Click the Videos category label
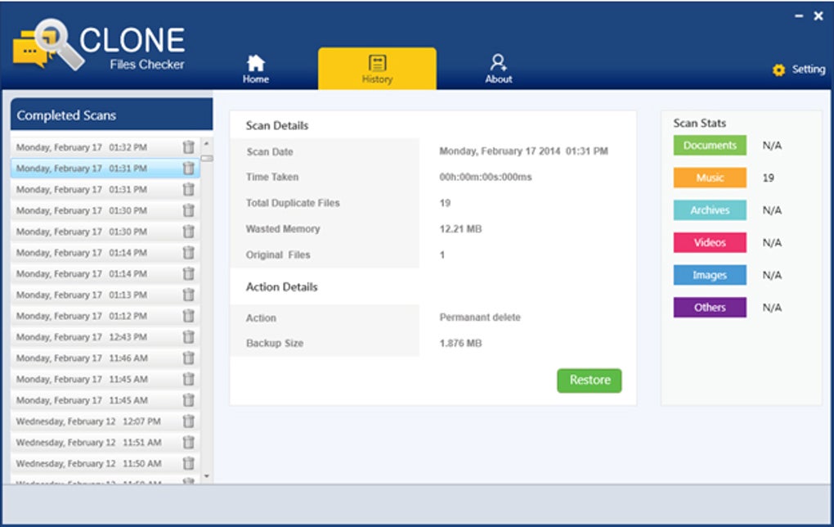The width and height of the screenshot is (834, 527). (710, 243)
